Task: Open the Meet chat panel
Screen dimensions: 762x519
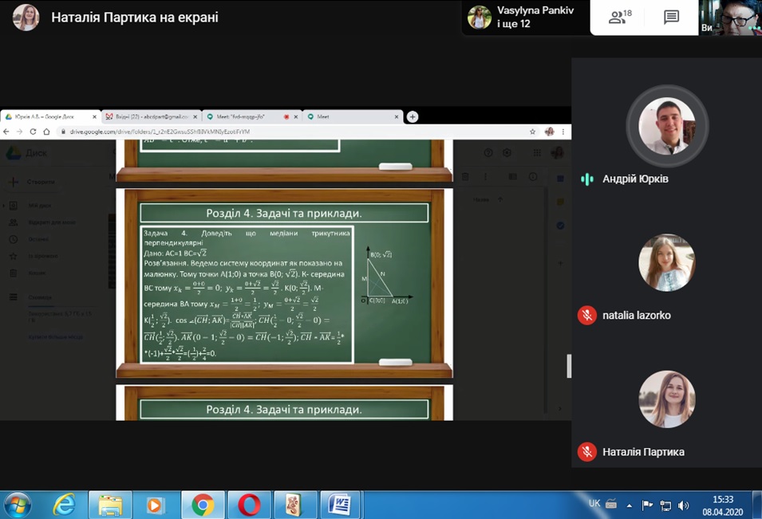Action: (x=671, y=18)
